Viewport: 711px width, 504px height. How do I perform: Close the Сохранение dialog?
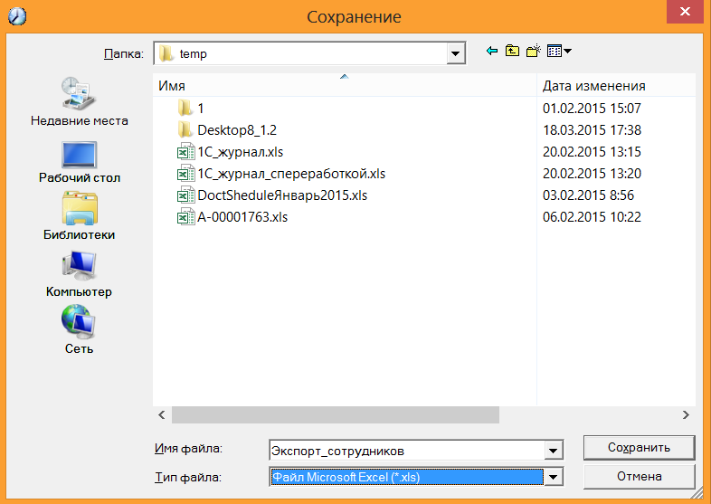click(x=685, y=12)
